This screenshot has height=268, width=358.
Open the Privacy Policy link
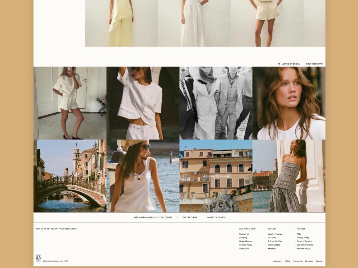[303, 238]
